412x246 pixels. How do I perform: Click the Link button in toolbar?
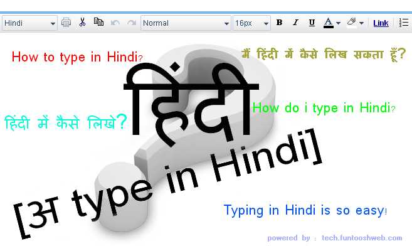coord(381,23)
